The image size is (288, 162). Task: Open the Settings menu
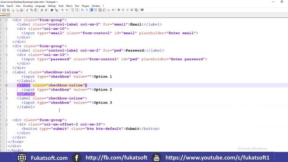52,6
